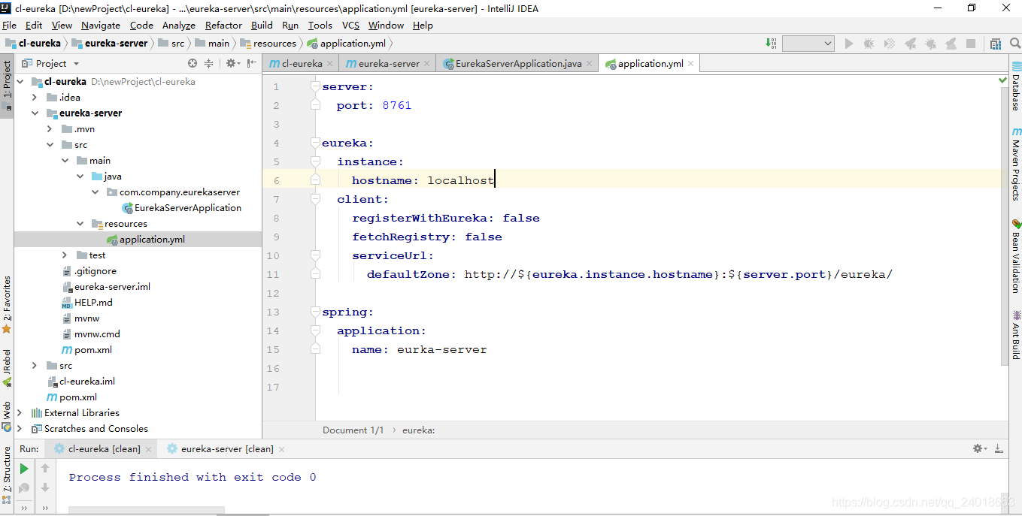Expand the .idea folder
Image resolution: width=1022 pixels, height=516 pixels.
pyautogui.click(x=35, y=97)
